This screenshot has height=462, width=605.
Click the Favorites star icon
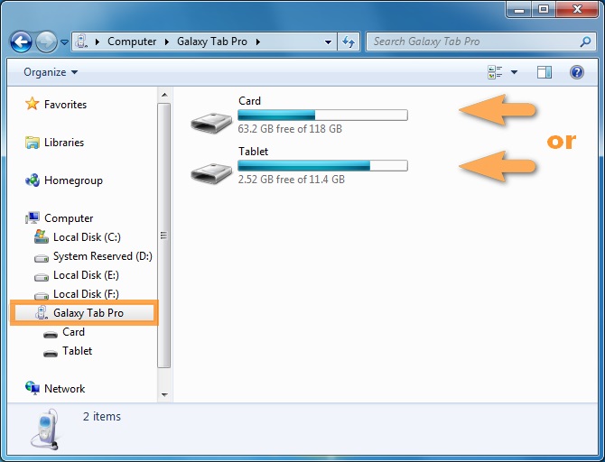[x=32, y=104]
